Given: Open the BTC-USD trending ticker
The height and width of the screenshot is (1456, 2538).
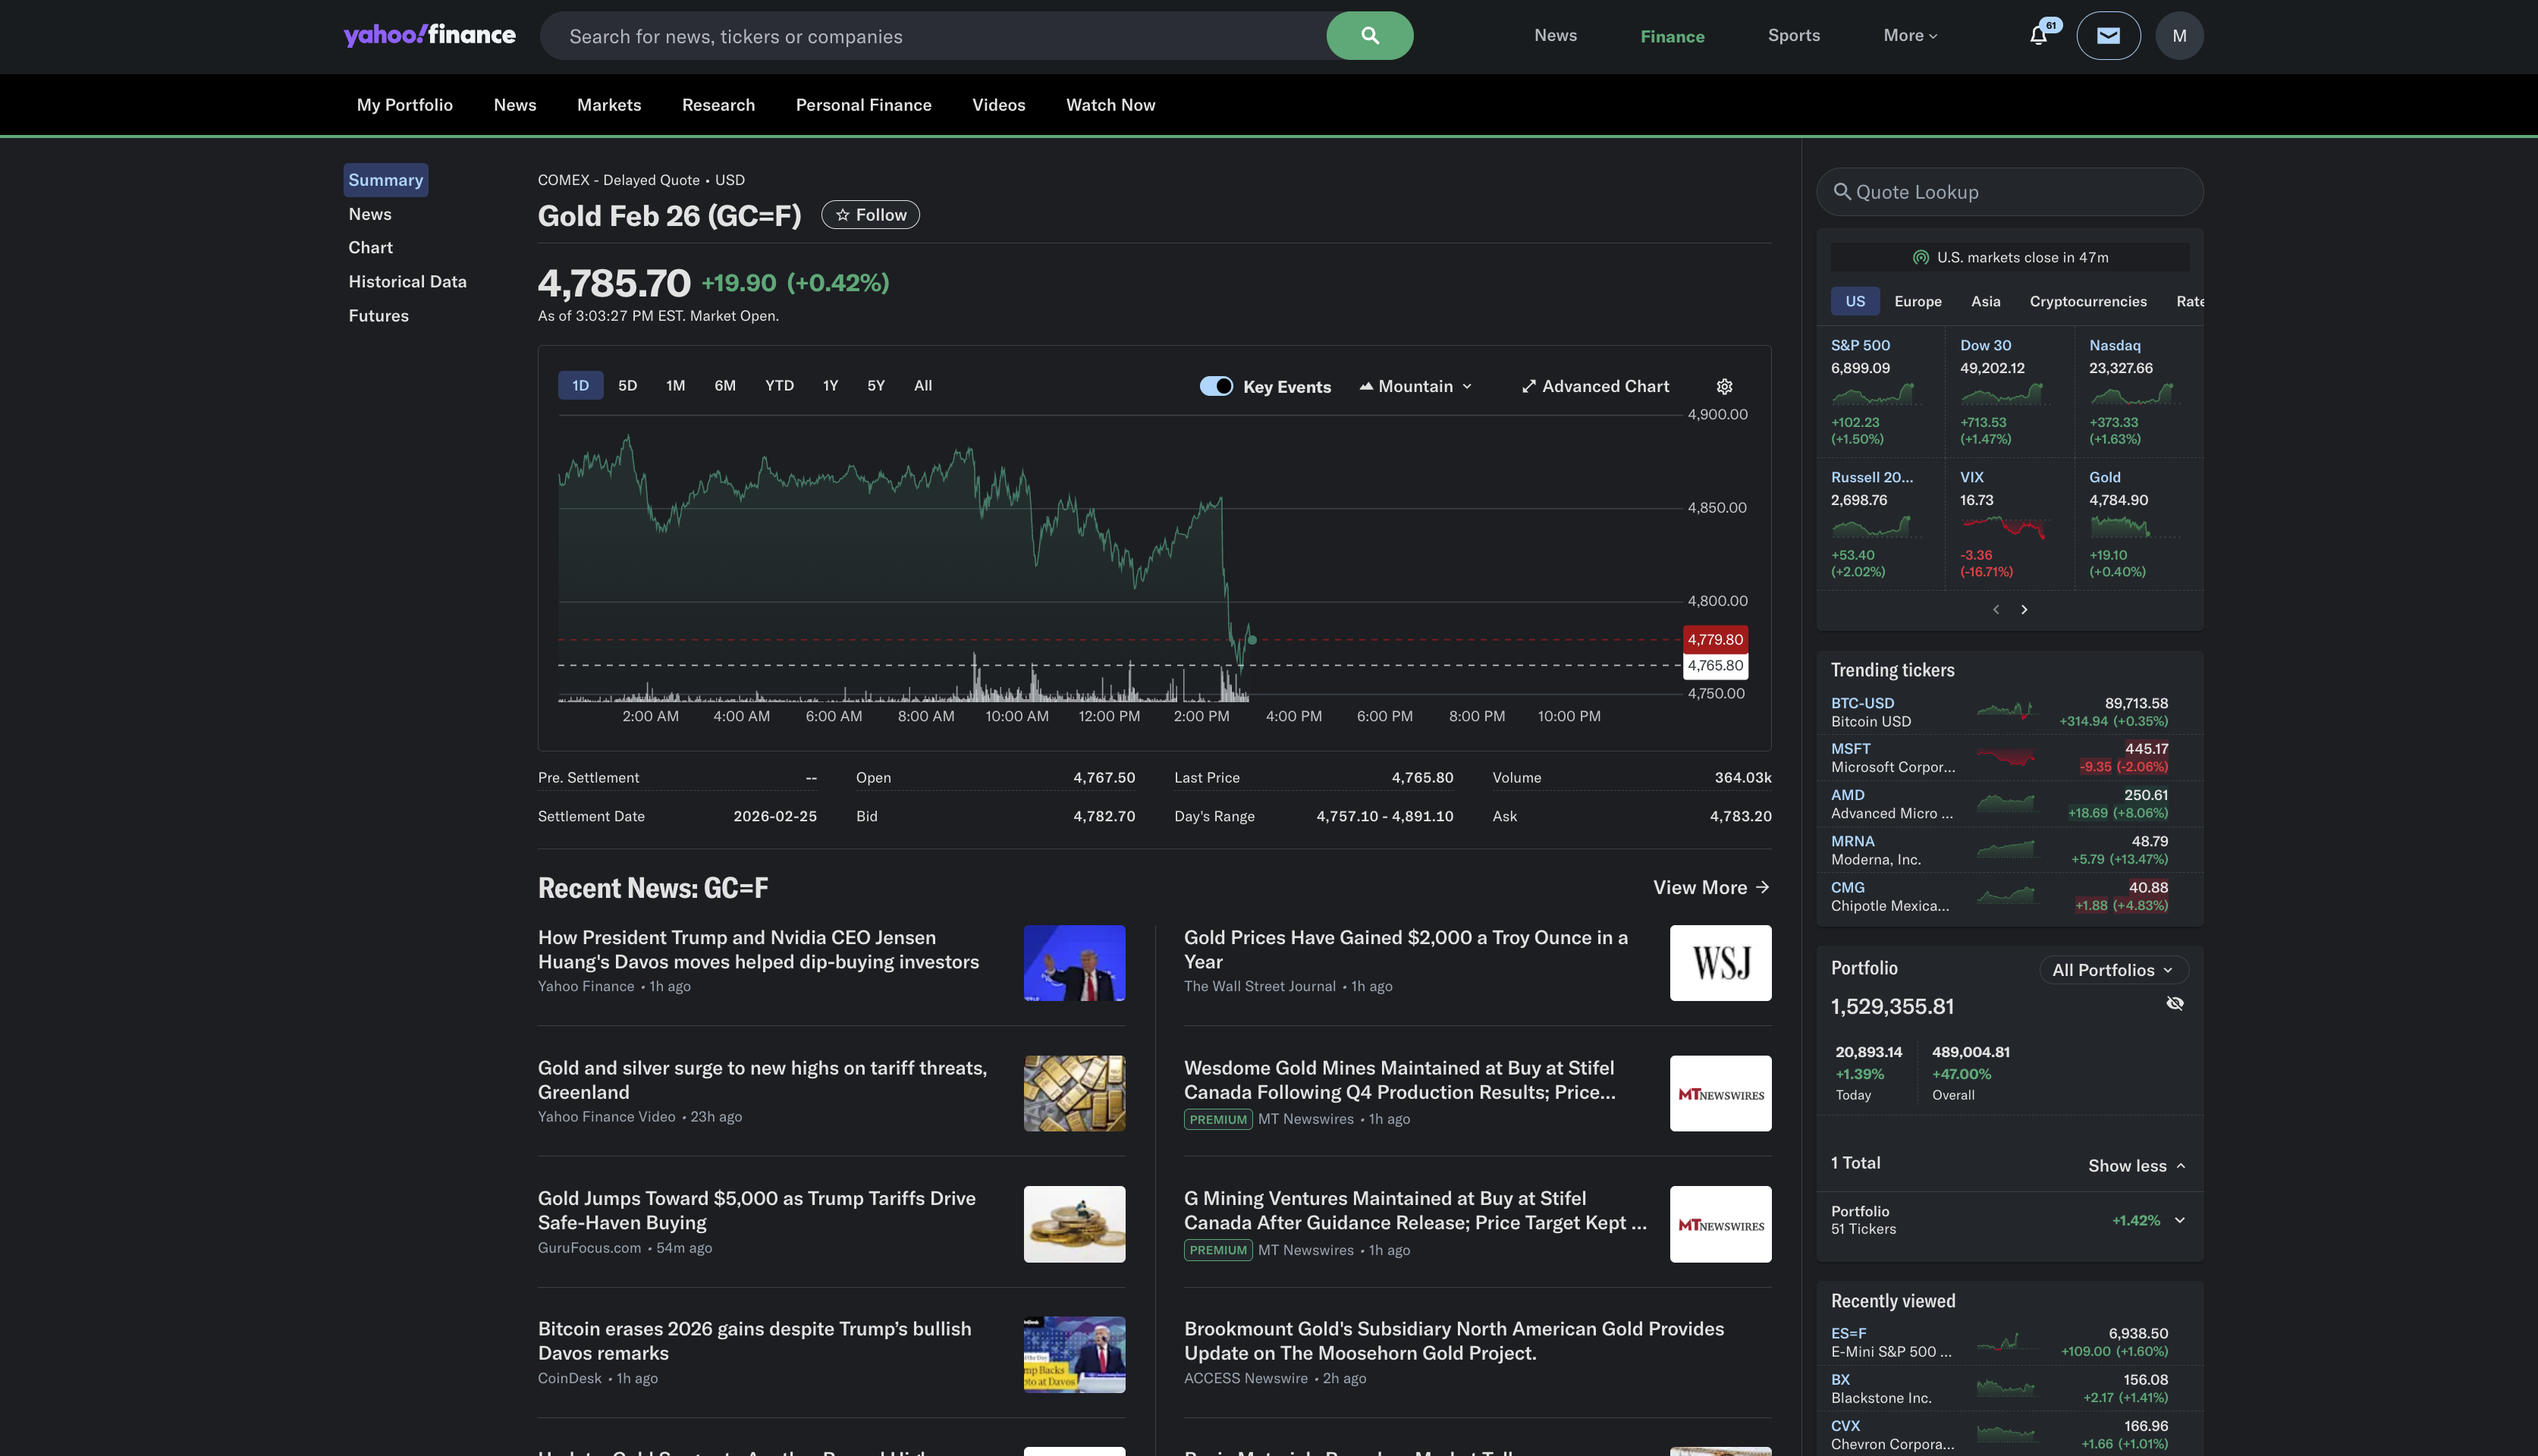Looking at the screenshot, I should click(1862, 703).
